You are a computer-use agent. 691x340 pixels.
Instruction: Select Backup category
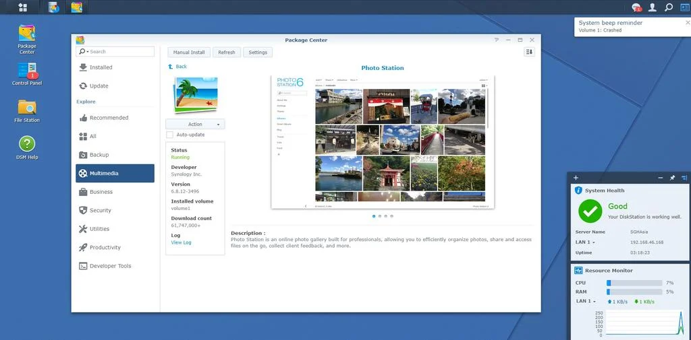click(x=115, y=155)
